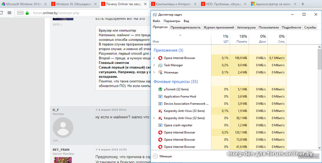The image size is (322, 163).
Task: Click the green security padlock icon
Action: (x=27, y=13)
